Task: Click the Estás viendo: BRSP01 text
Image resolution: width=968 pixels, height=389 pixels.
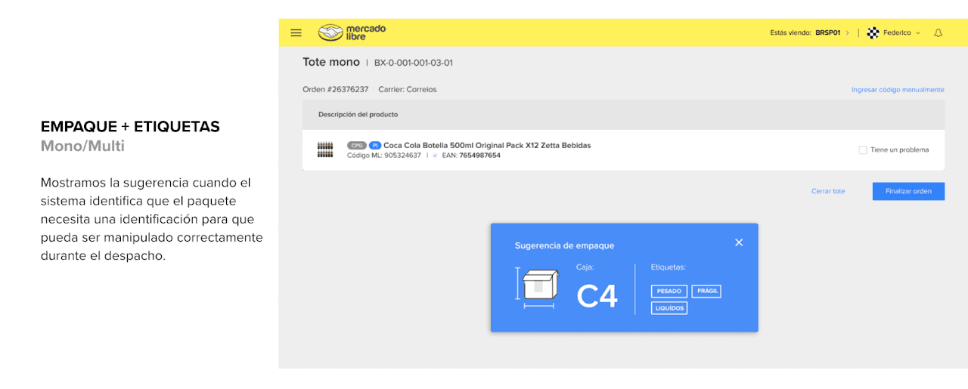Action: (805, 33)
